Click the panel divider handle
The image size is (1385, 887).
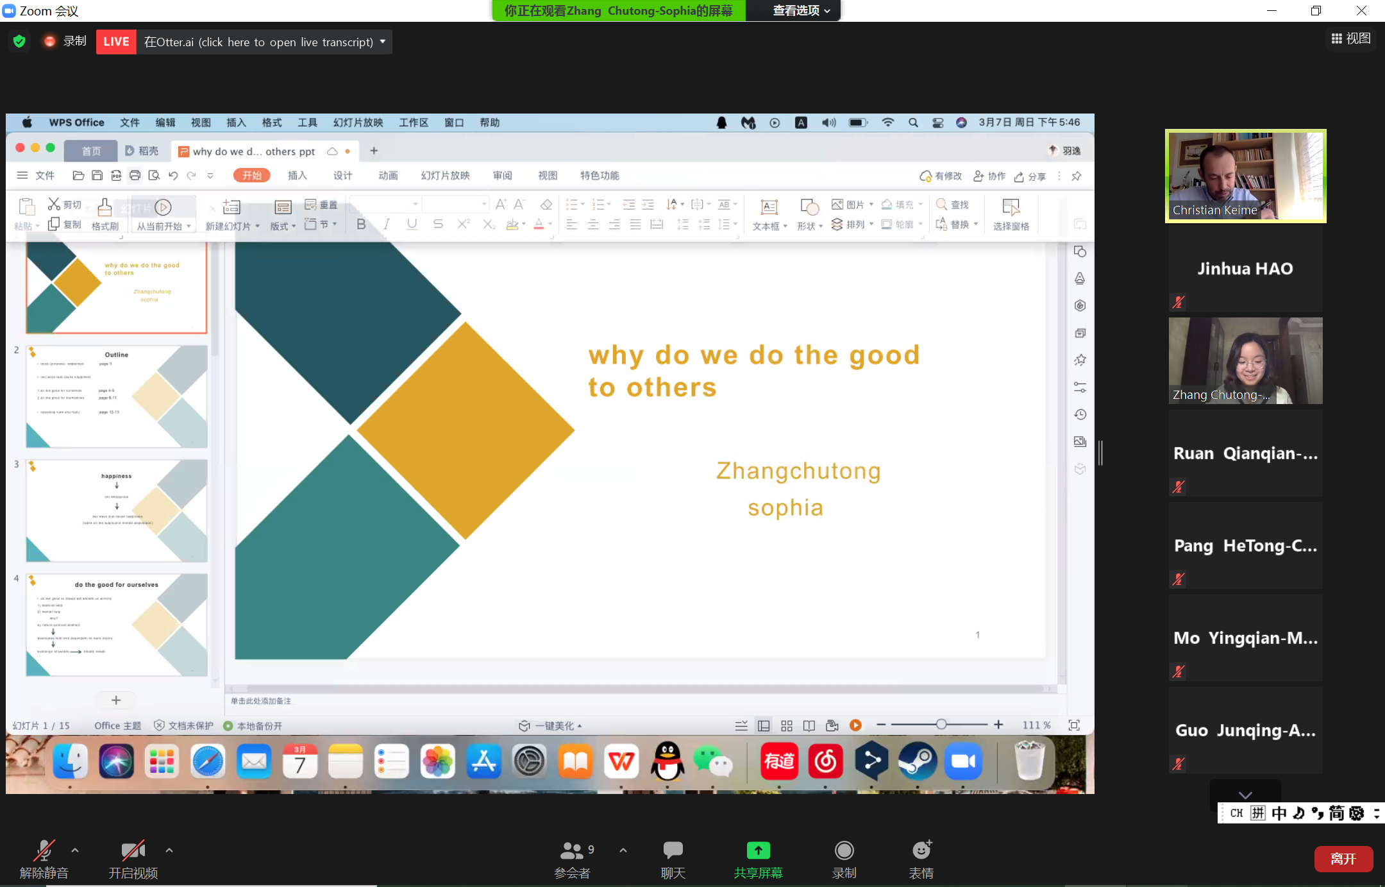(1100, 453)
